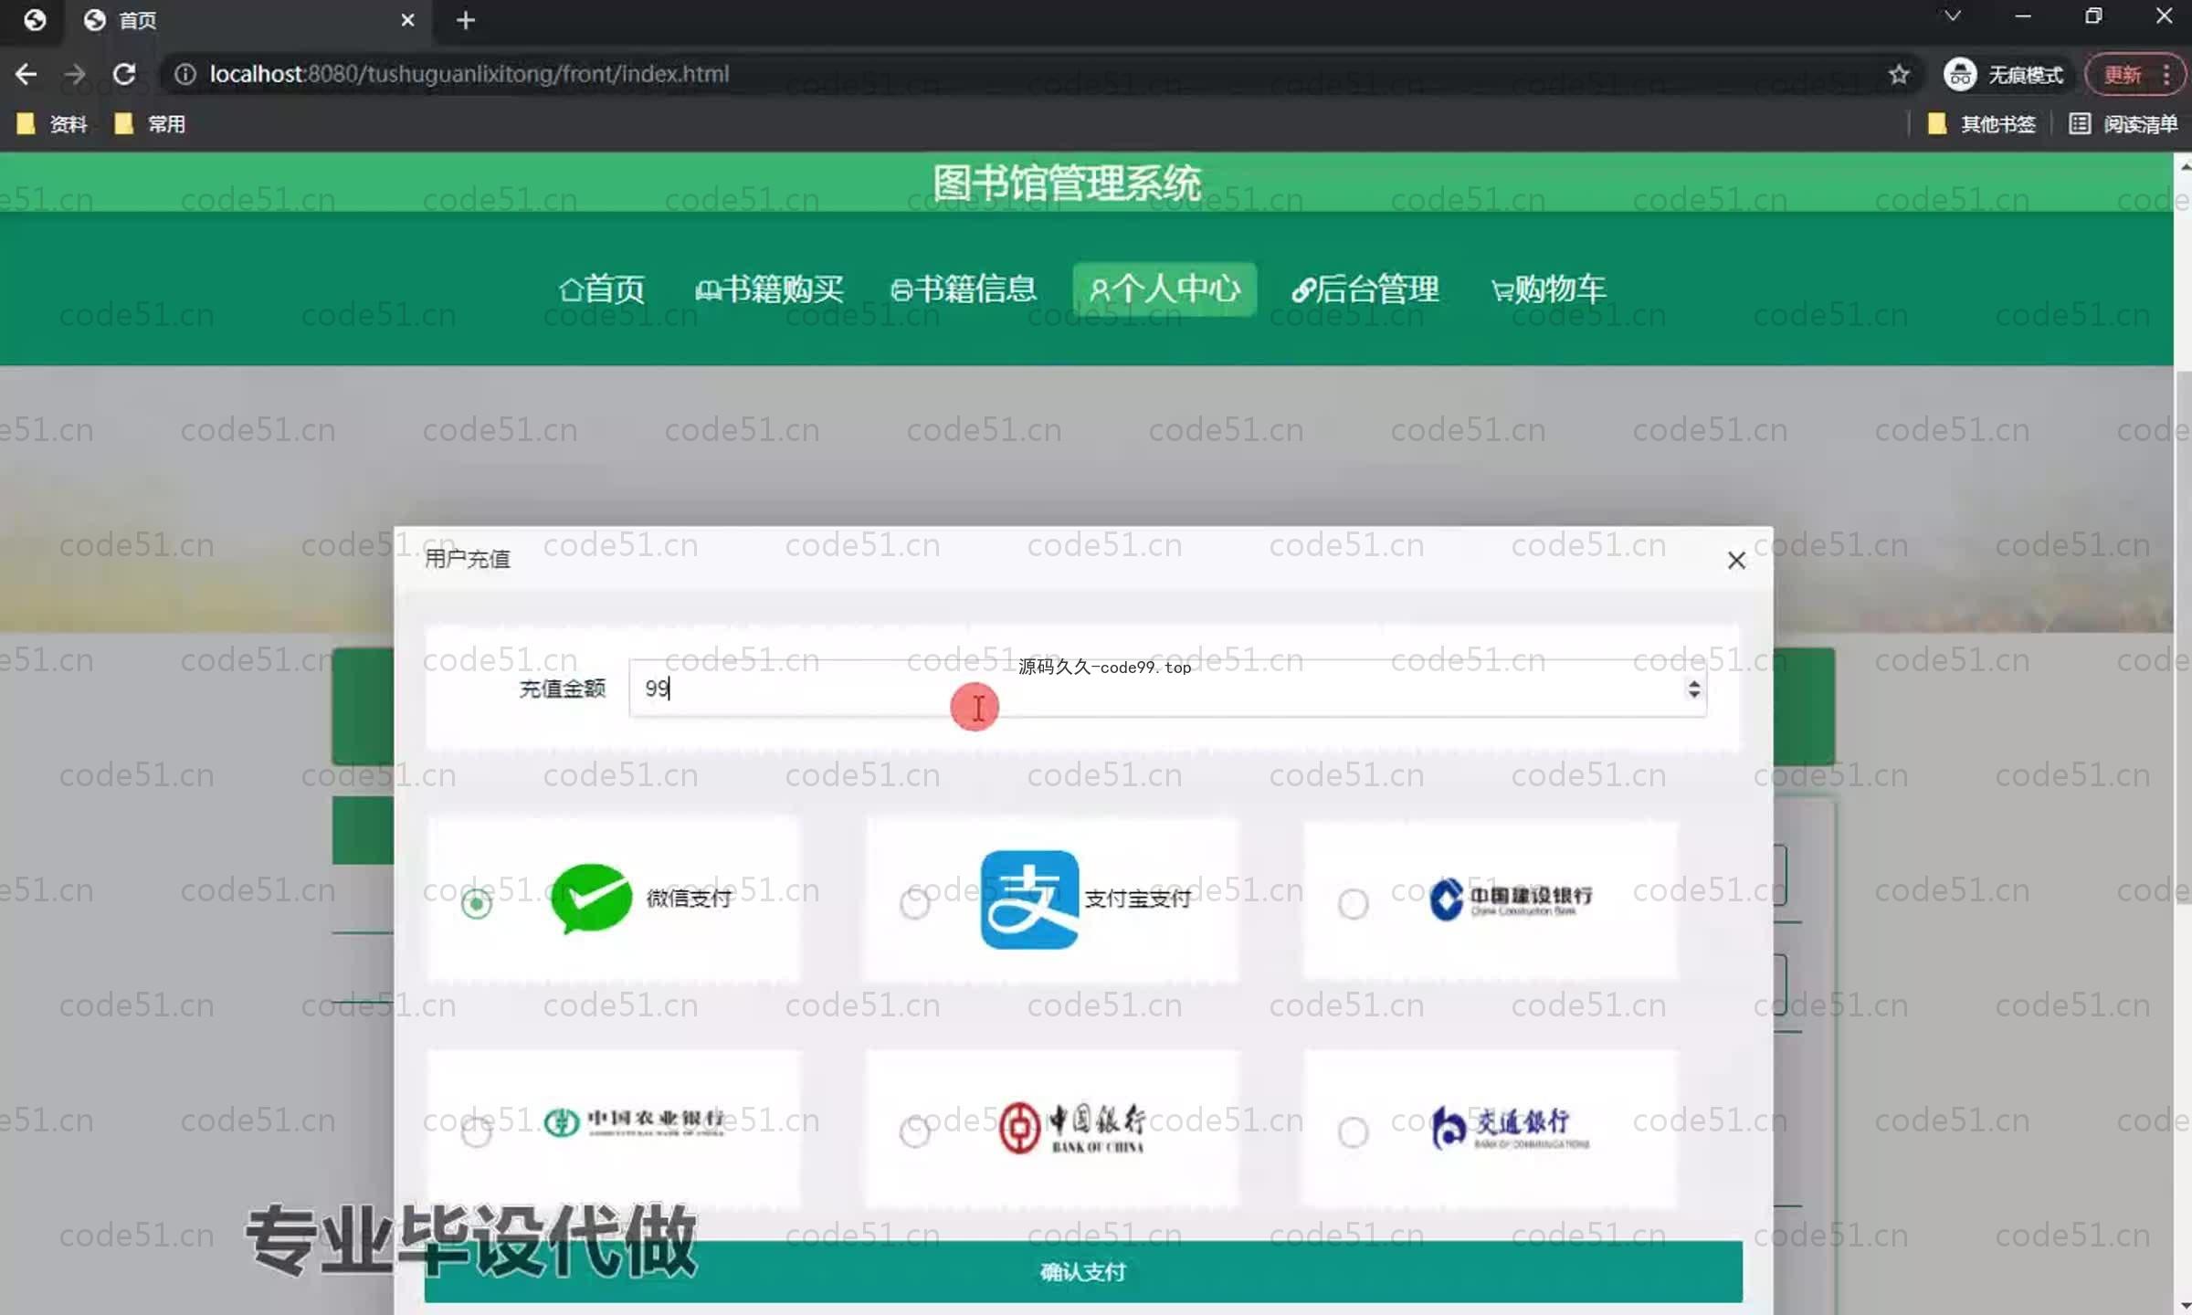This screenshot has height=1315, width=2192.
Task: Open the 后台管理 navigation item
Action: pos(1365,289)
